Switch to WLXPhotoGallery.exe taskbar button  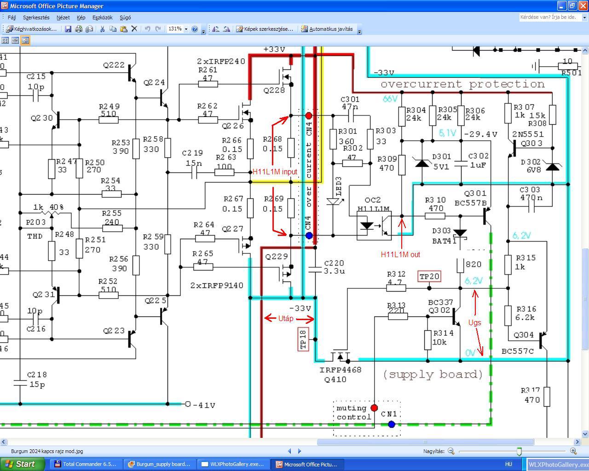click(x=234, y=464)
